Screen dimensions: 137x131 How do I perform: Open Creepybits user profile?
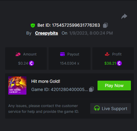(46, 33)
